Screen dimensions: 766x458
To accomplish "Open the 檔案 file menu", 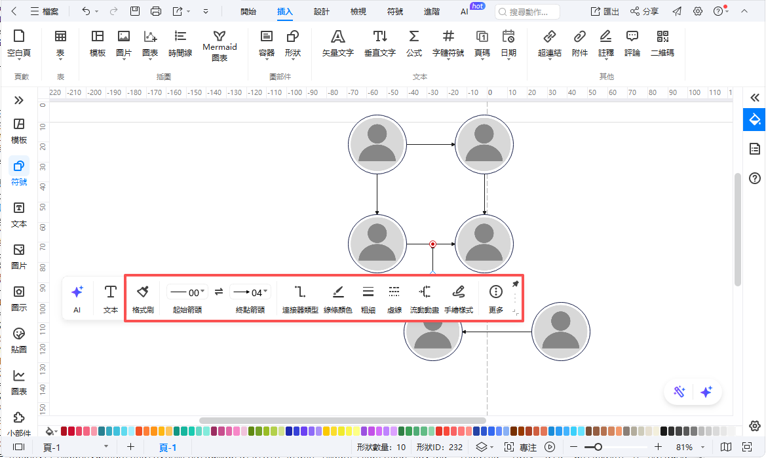I will (x=44, y=12).
